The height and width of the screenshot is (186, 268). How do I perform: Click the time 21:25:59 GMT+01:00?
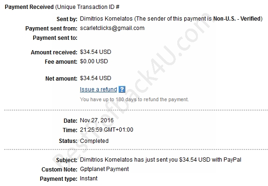click(107, 130)
